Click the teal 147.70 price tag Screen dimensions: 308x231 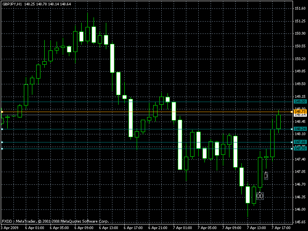(x=300, y=149)
